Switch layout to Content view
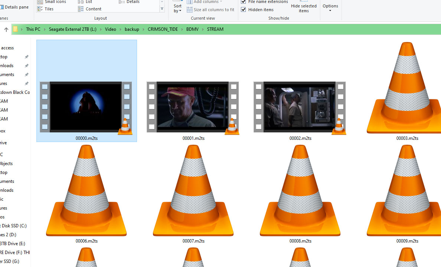This screenshot has width=441, height=267. click(x=89, y=9)
